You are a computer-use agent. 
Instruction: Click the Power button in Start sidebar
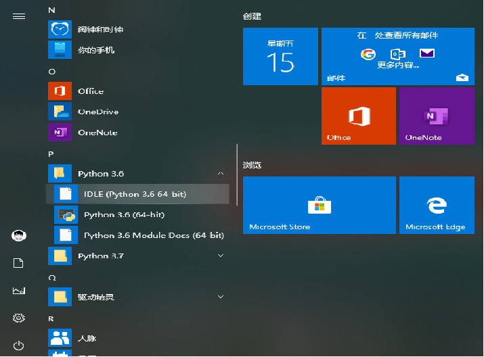tap(19, 346)
